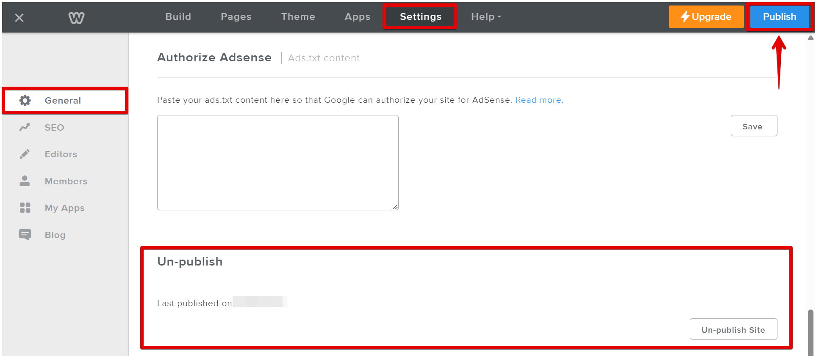Select the Settings tab
This screenshot has width=816, height=356.
coord(420,17)
